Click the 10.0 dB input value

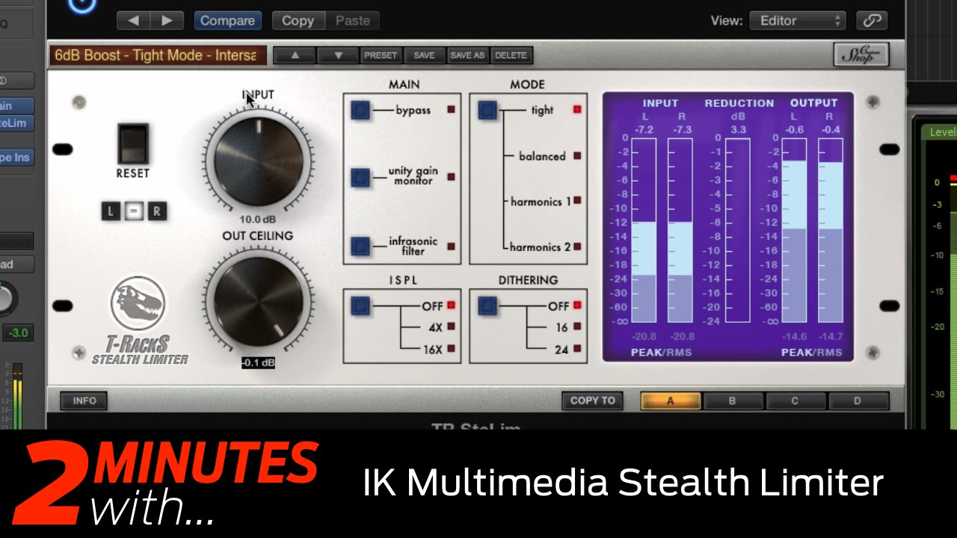tap(258, 220)
